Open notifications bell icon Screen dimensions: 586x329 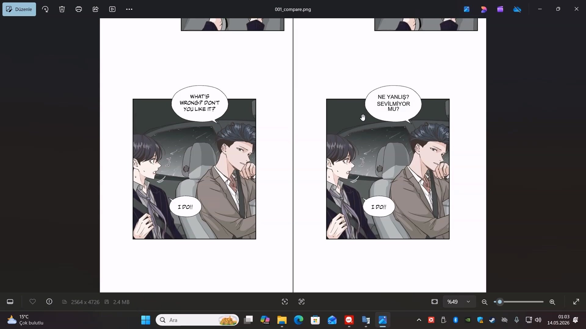tap(576, 320)
